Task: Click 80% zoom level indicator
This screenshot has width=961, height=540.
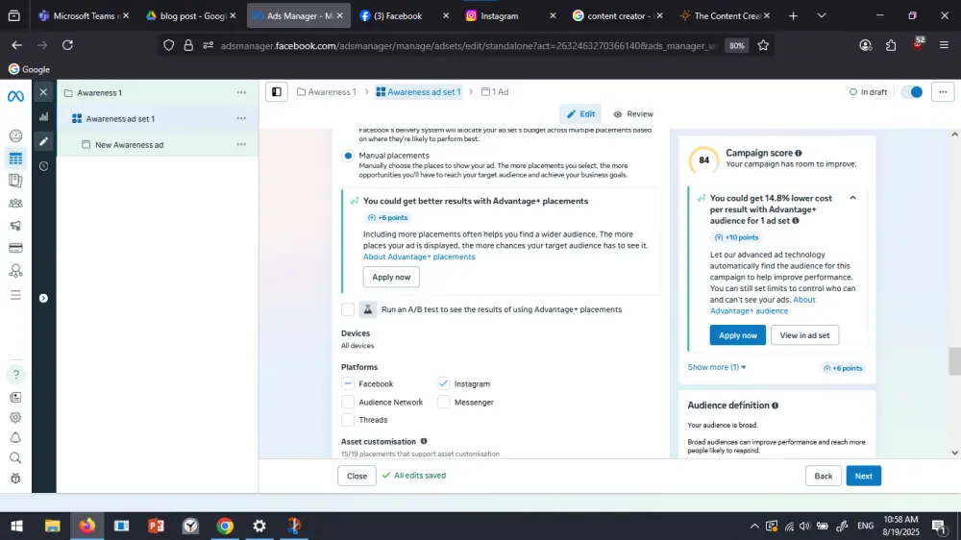Action: (736, 45)
